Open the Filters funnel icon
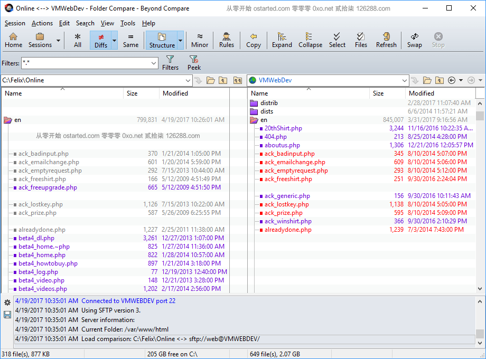 (170, 63)
